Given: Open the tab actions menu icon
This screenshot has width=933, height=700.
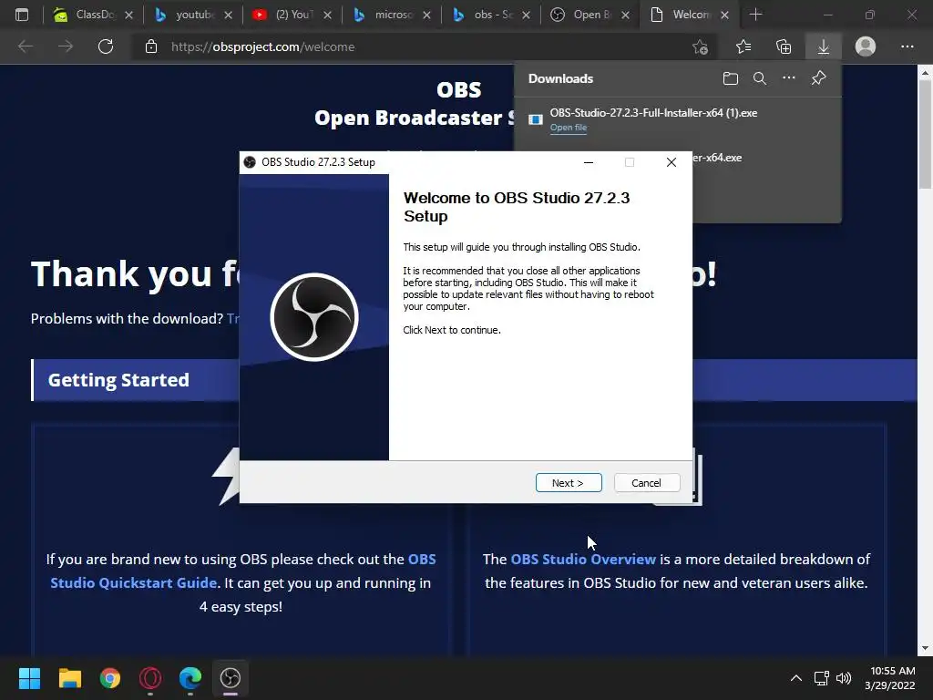Looking at the screenshot, I should [22, 15].
